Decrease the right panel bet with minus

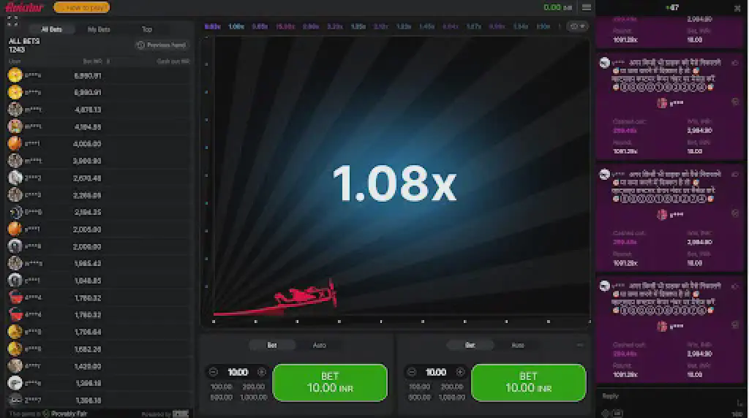click(x=412, y=372)
